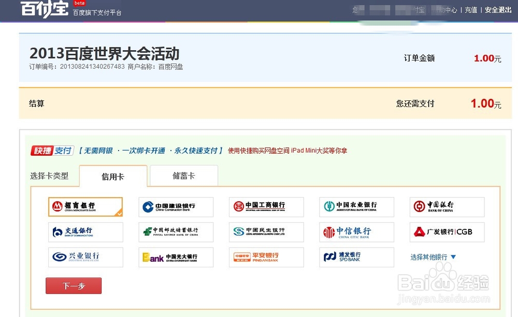Image resolution: width=518 pixels, height=317 pixels.
Task: Click the 快捷支付 quick-pay badge
Action: (x=52, y=150)
